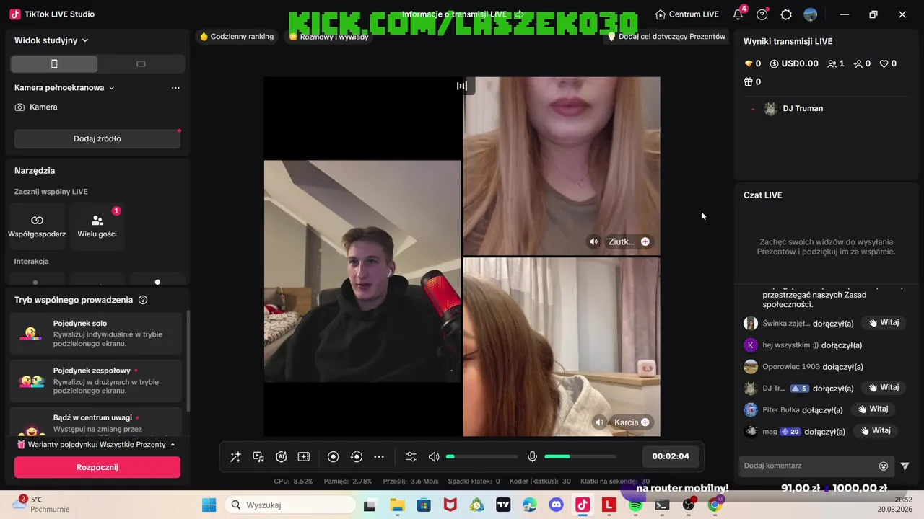Adjust the microphone level slider
This screenshot has height=519, width=924.
click(x=580, y=457)
